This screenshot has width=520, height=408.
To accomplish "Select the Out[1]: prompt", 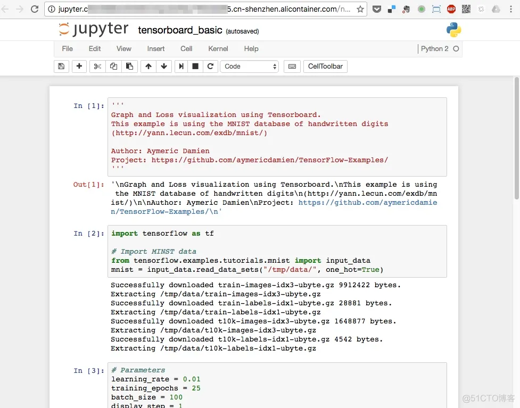I will pyautogui.click(x=88, y=184).
